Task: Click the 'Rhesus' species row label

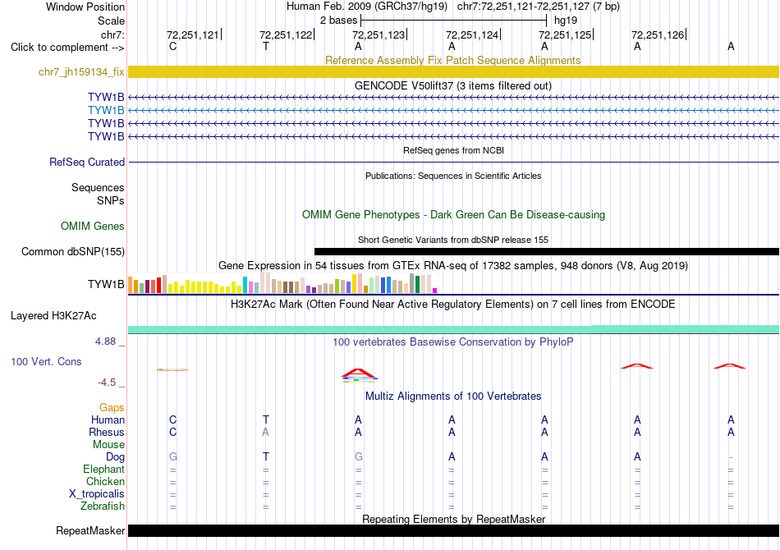Action: coord(107,432)
